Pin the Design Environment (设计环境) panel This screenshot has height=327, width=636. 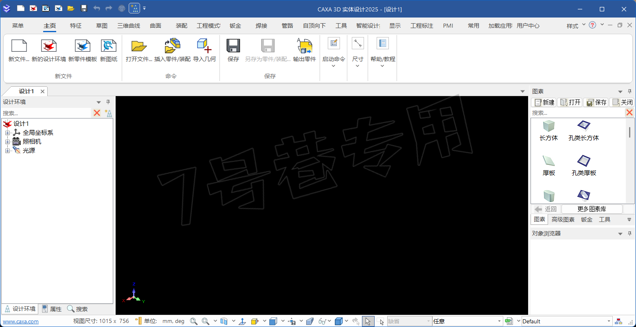tap(108, 102)
